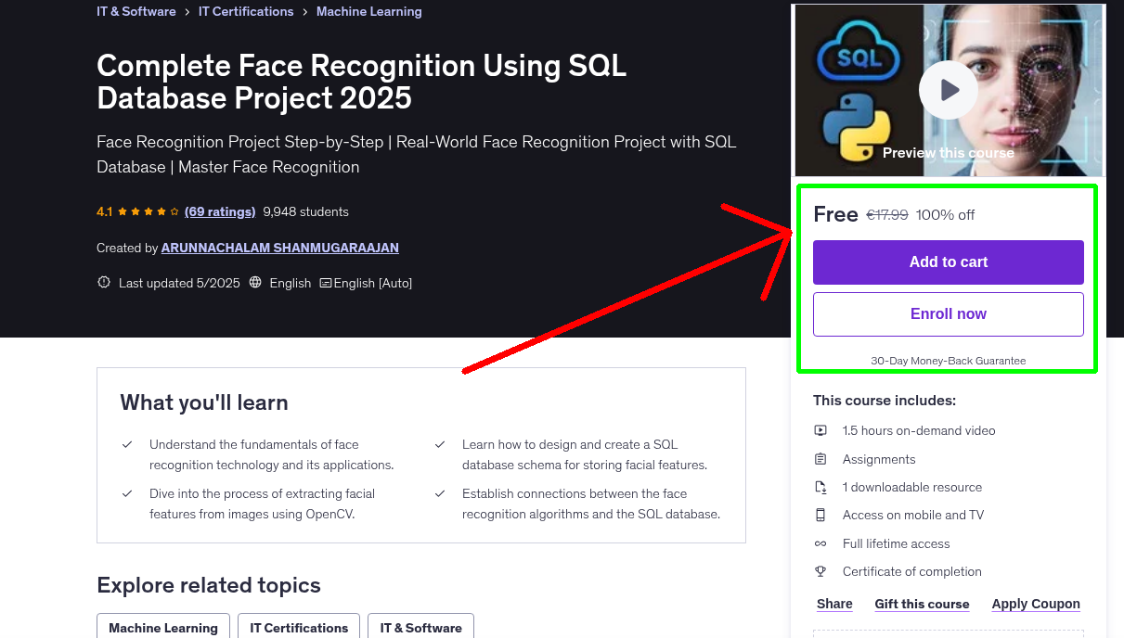Open the 69 ratings link
This screenshot has width=1124, height=638.
click(220, 211)
